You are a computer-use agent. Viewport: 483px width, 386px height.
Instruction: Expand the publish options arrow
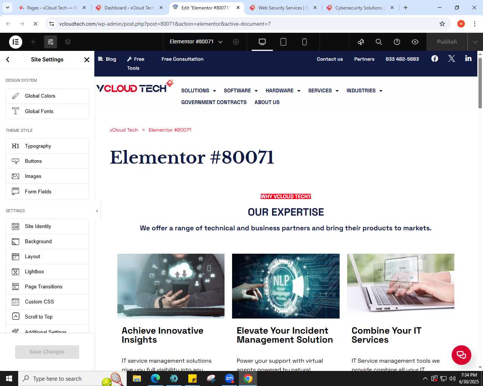[x=475, y=42]
